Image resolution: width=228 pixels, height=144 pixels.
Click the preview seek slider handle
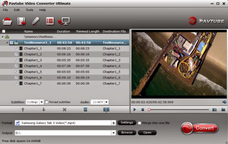149,110
